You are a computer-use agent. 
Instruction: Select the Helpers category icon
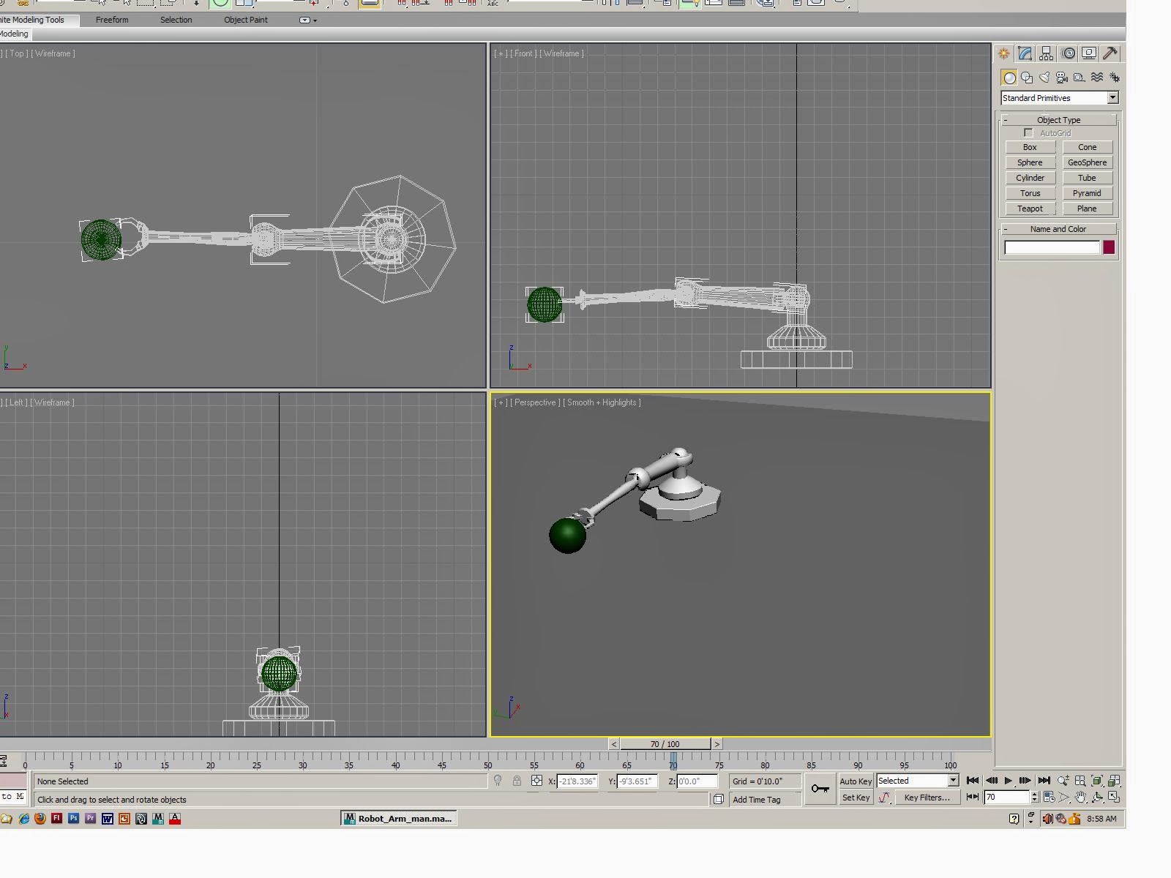1080,78
